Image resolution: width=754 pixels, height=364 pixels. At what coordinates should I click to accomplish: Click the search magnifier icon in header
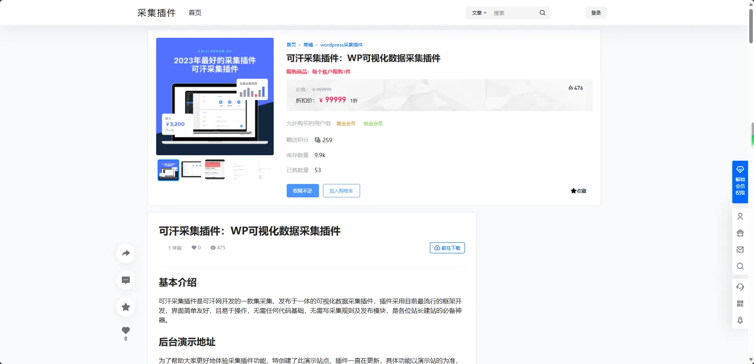click(542, 13)
